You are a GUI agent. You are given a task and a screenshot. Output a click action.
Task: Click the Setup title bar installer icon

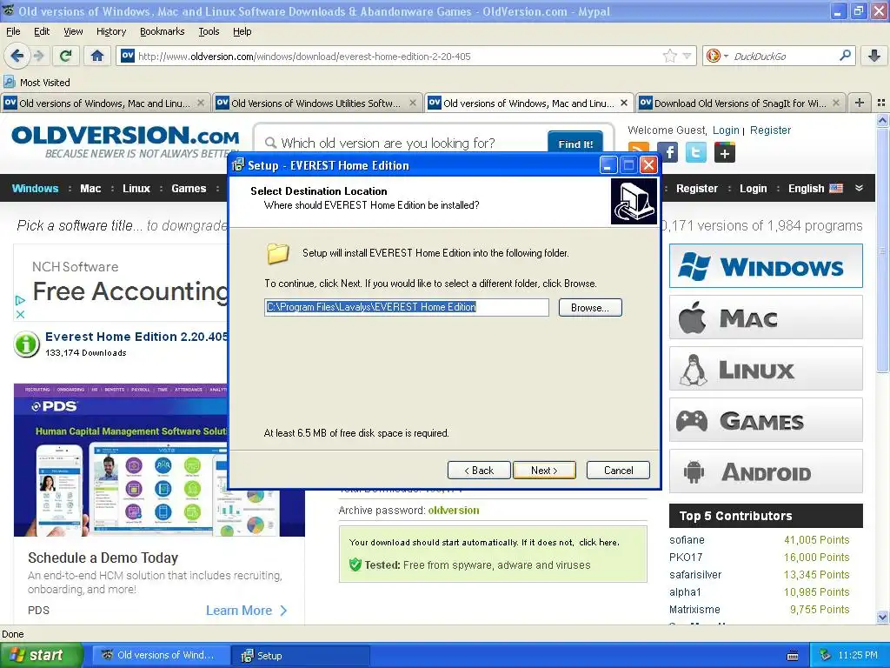click(x=238, y=165)
